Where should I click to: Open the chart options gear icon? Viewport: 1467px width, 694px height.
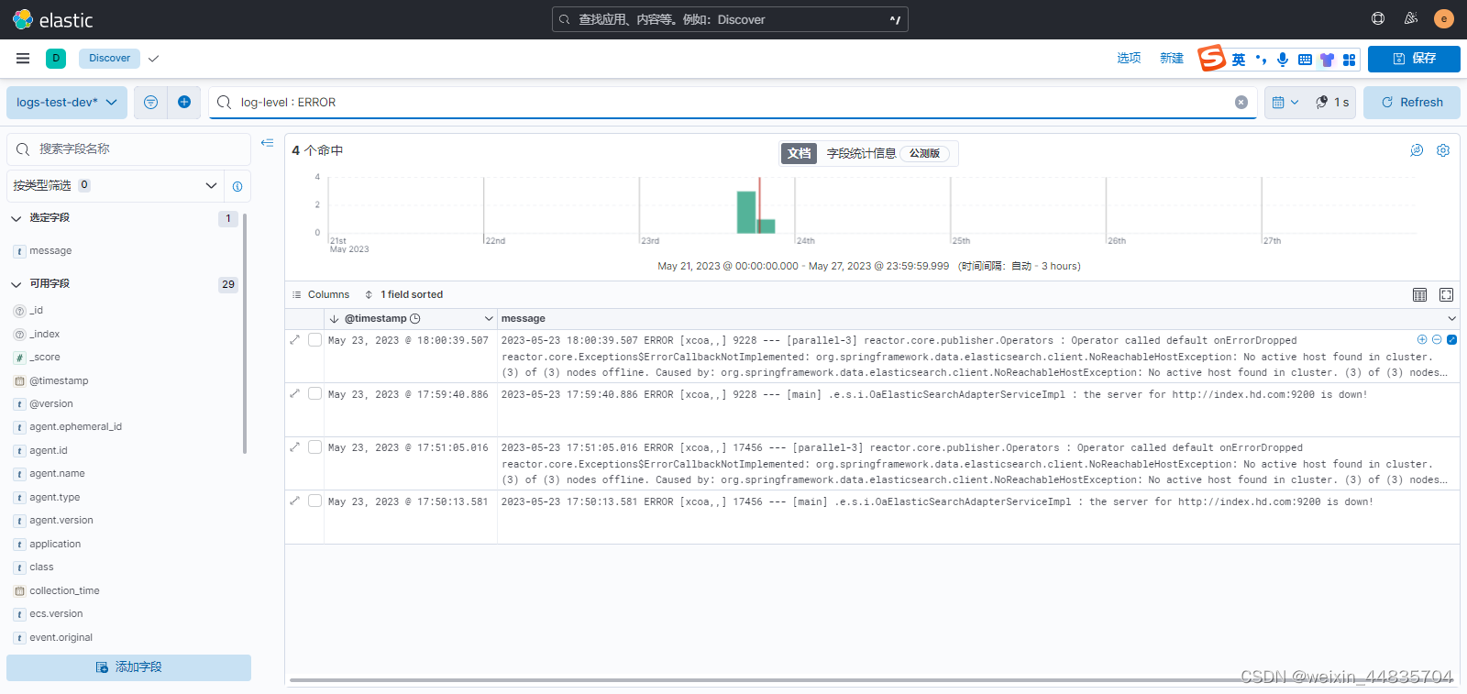(x=1443, y=150)
